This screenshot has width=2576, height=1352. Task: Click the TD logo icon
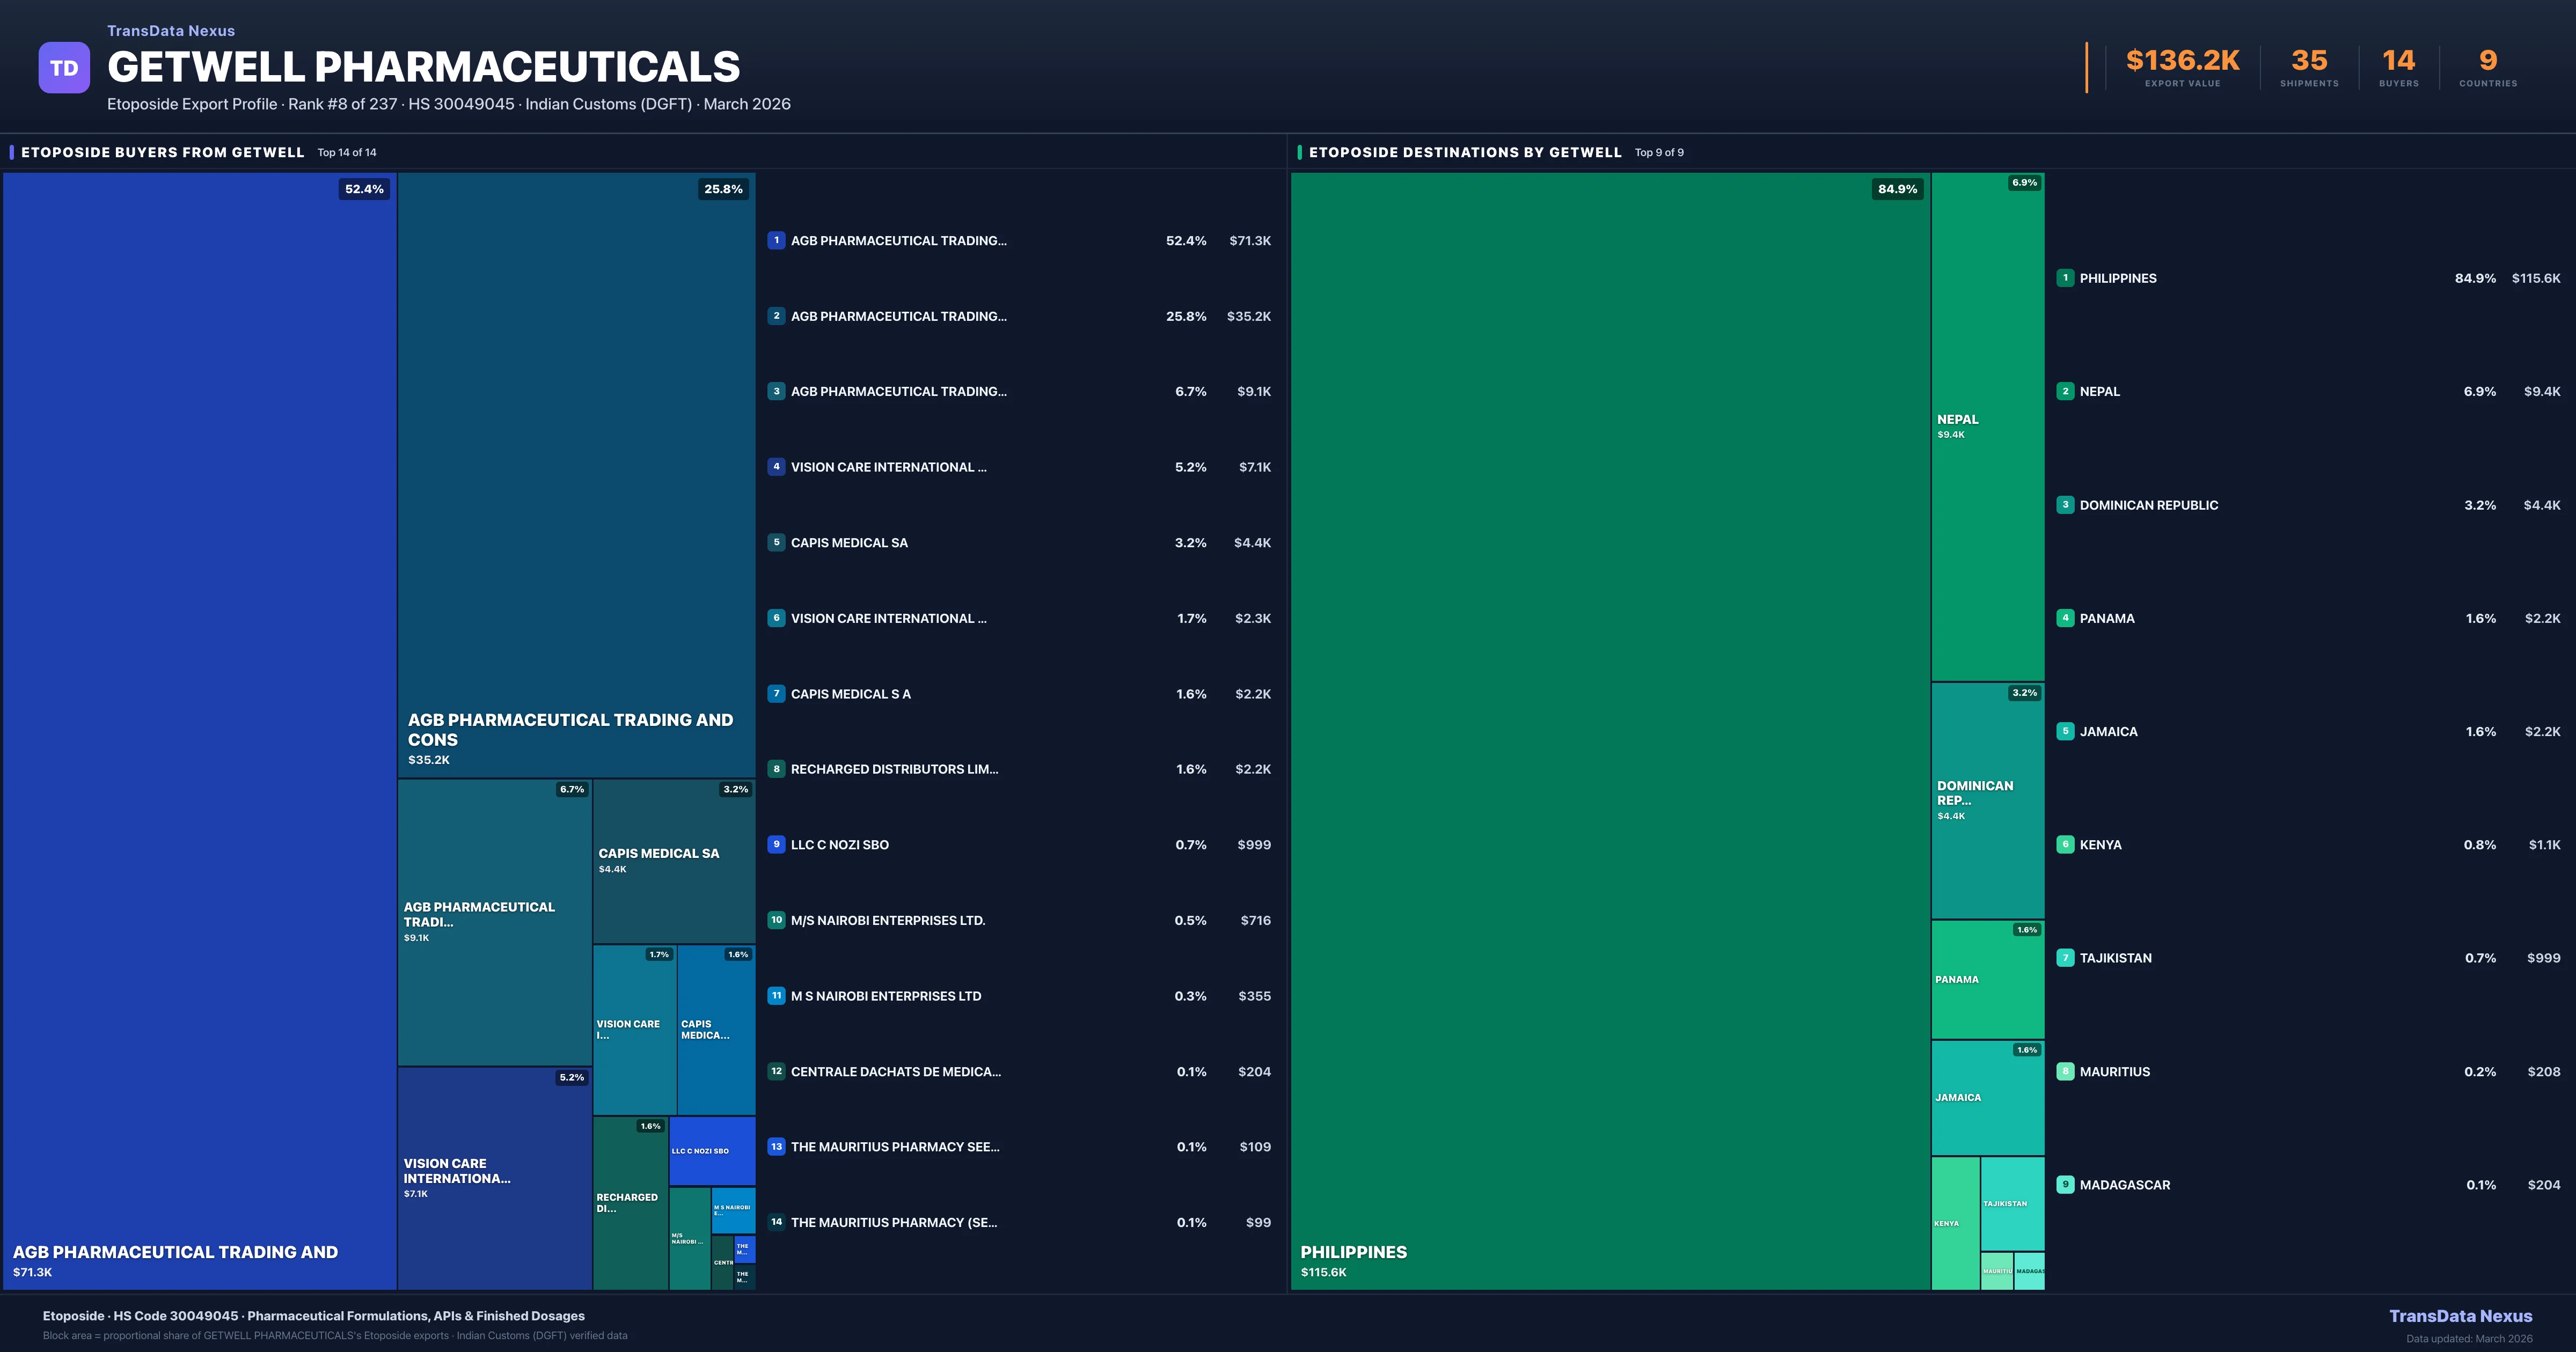pos(64,66)
